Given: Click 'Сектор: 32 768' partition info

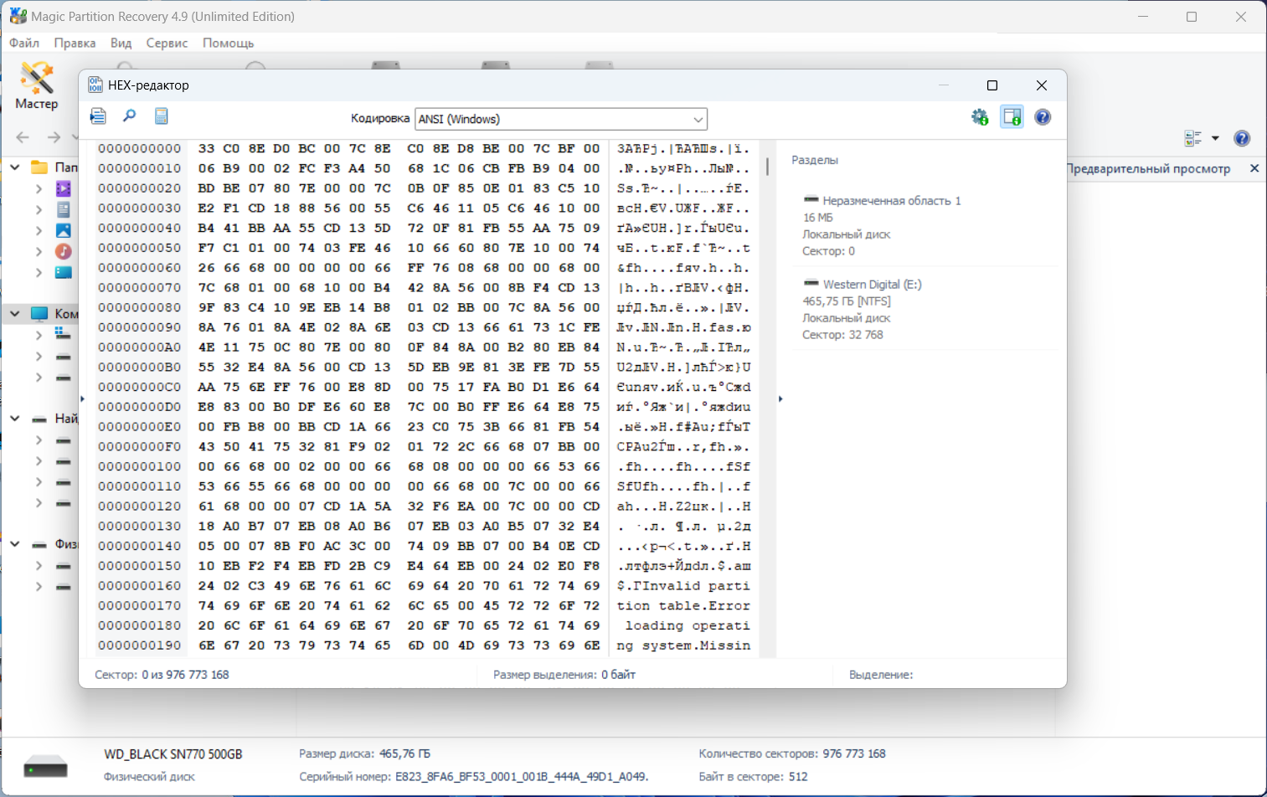Looking at the screenshot, I should pyautogui.click(x=842, y=335).
